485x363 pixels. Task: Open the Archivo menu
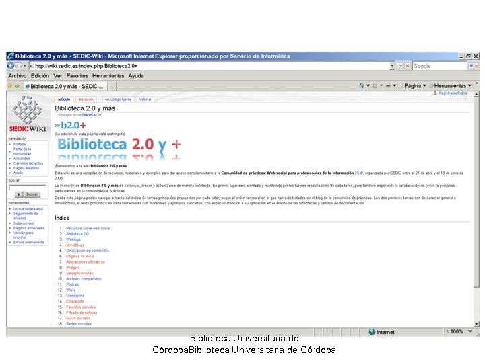coord(18,75)
